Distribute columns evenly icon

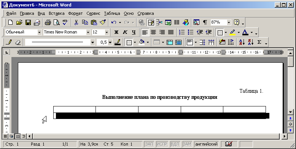[x=211, y=42]
